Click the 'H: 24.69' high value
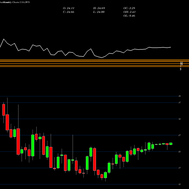 99,8
